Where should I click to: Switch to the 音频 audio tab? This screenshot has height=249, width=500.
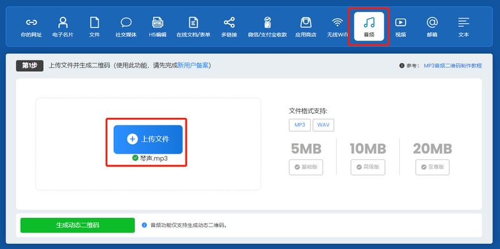(369, 27)
